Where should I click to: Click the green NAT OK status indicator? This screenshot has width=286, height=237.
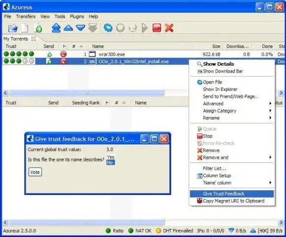tap(131, 231)
